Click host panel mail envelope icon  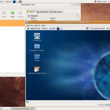(x=17, y=1)
